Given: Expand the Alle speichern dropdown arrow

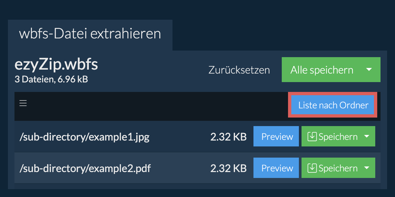Looking at the screenshot, I should (369, 70).
